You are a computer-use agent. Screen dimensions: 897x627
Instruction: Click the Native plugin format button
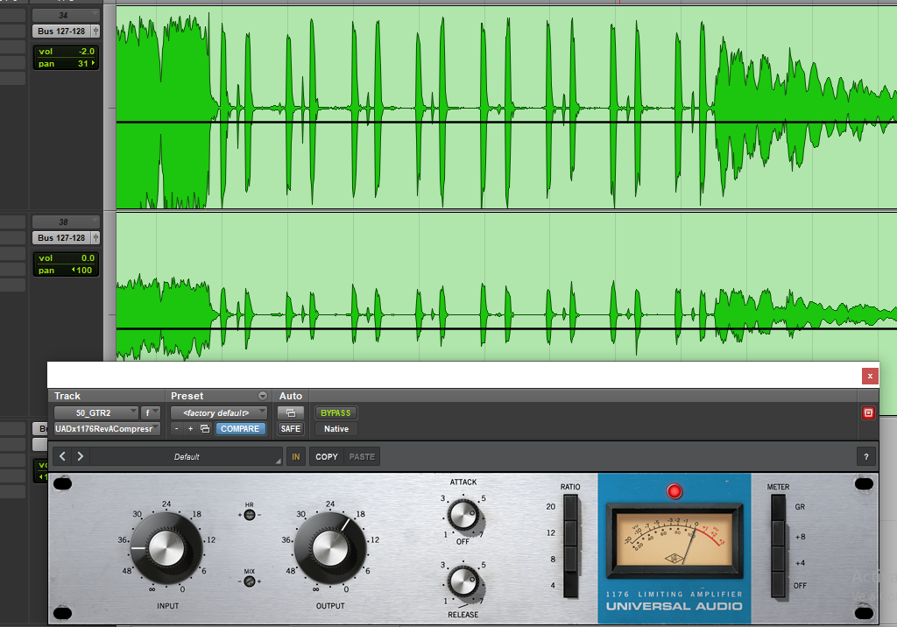point(336,428)
